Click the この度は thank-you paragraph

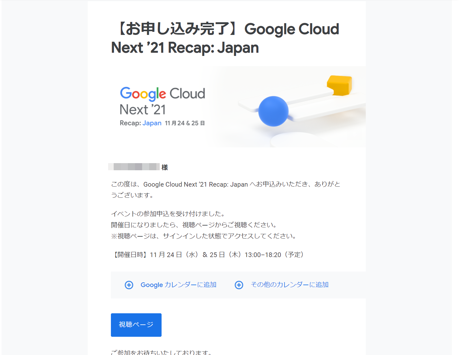(x=226, y=190)
